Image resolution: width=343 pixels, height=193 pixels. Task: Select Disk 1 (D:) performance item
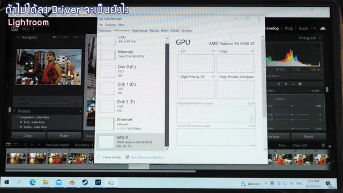(131, 88)
